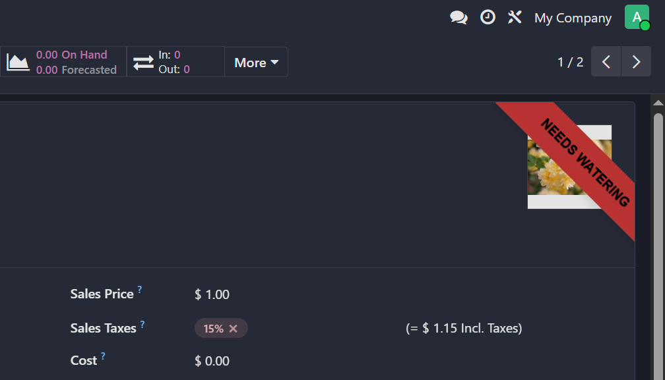Click the Cost value field

click(212, 361)
